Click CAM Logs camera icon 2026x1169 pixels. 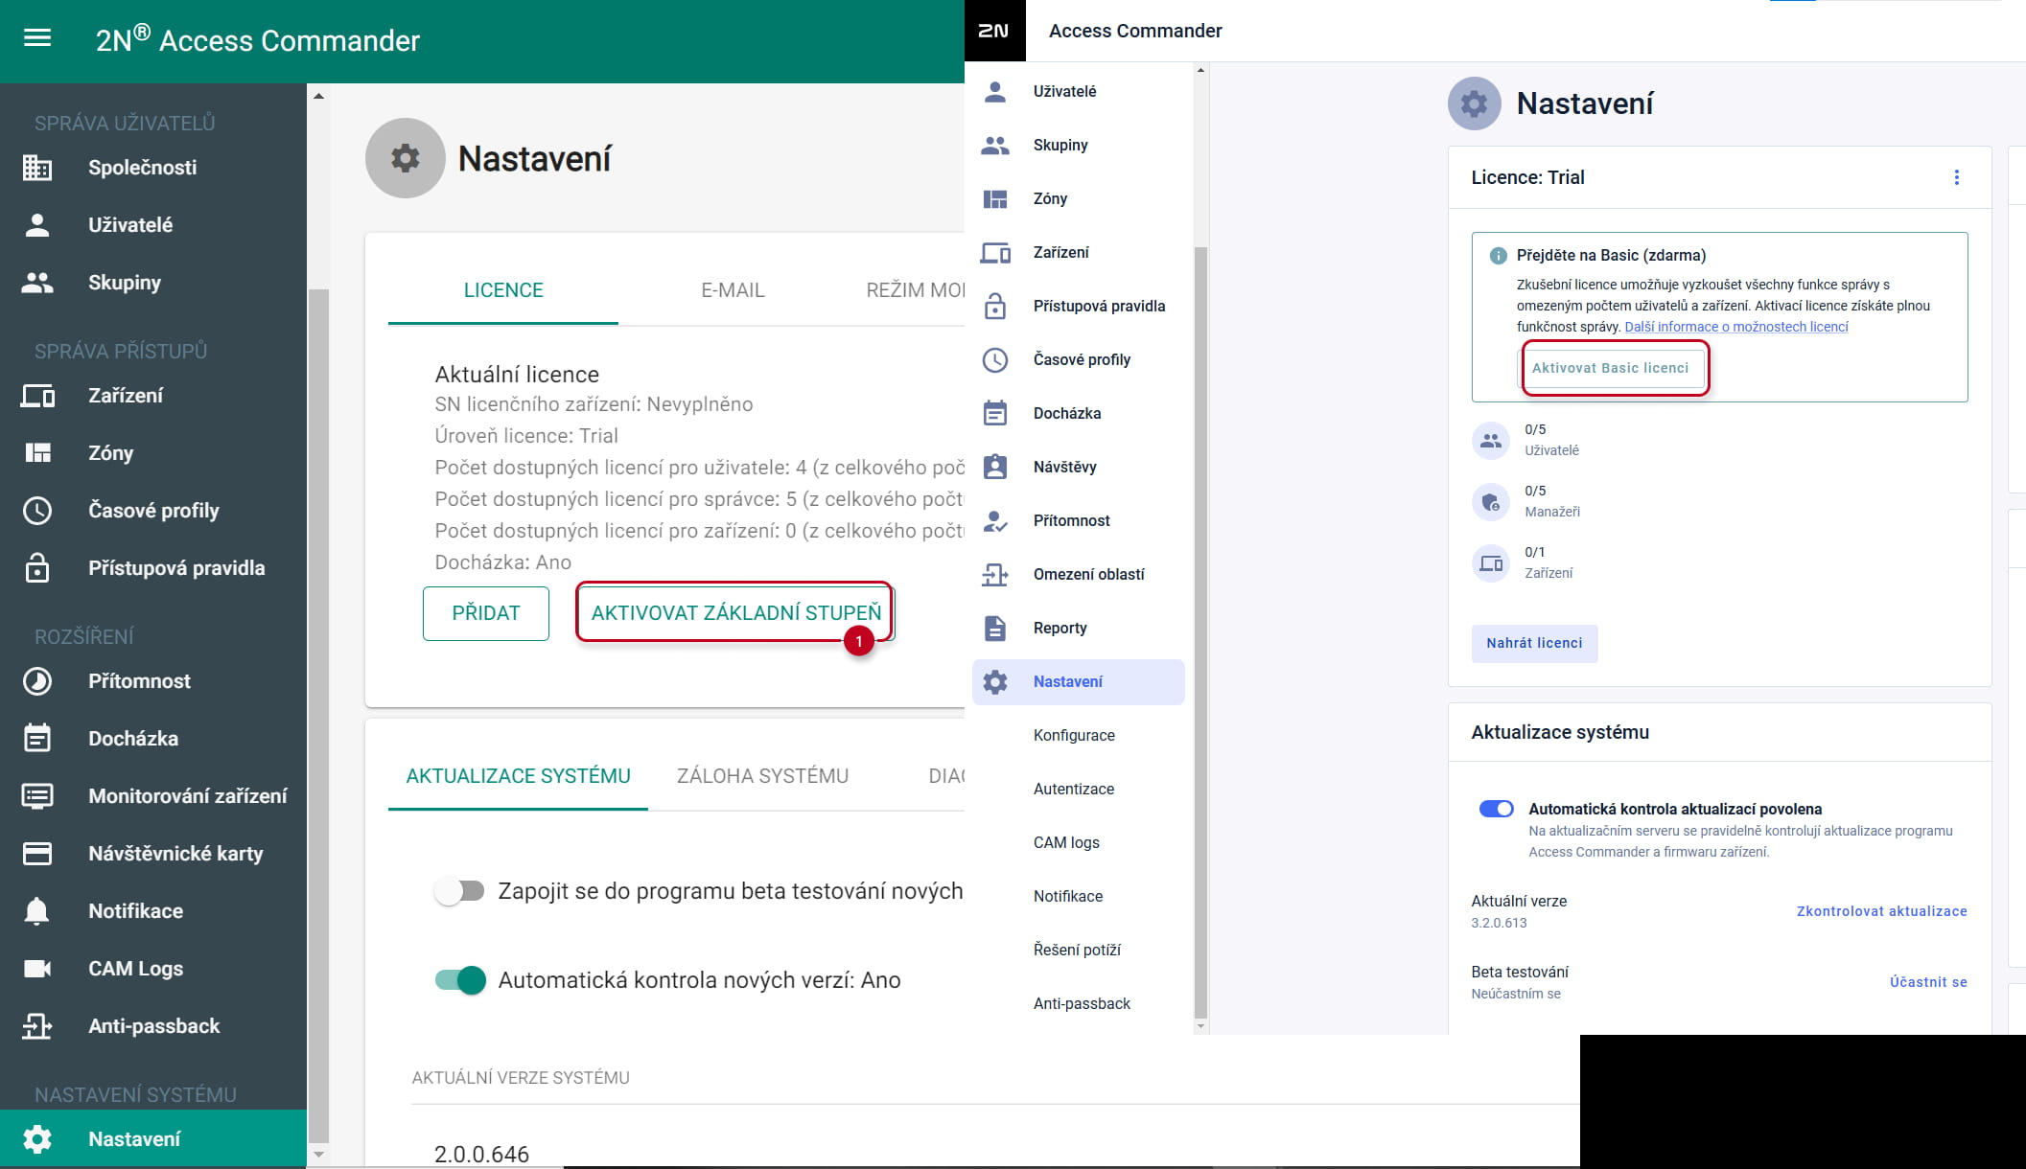37,969
